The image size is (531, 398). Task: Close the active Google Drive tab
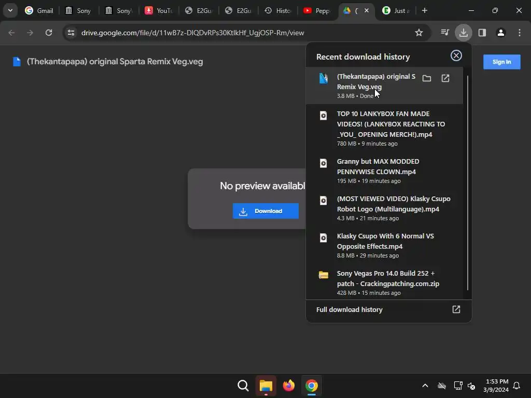(367, 11)
